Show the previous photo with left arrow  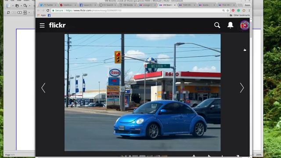pyautogui.click(x=43, y=88)
